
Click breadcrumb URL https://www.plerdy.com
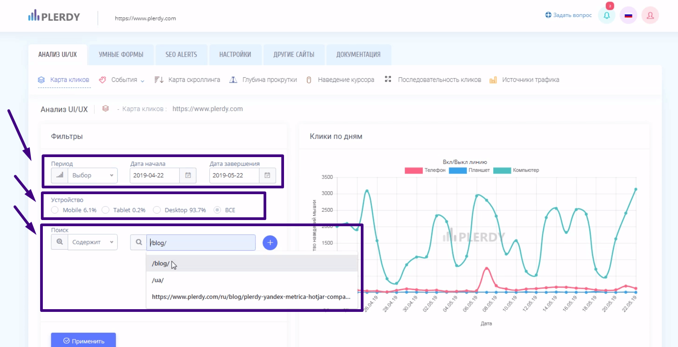[208, 109]
